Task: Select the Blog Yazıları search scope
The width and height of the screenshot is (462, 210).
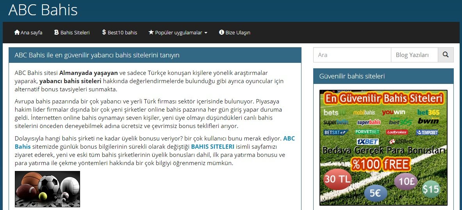Action: click(x=414, y=55)
